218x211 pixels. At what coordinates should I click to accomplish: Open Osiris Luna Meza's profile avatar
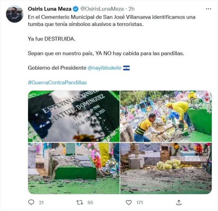(14, 14)
